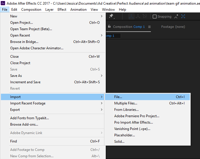The image size is (200, 159).
Task: Choose Vanishing Point (.vpe)...
Action: pos(147,129)
